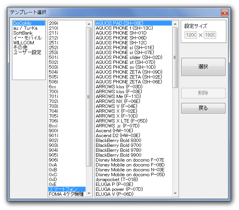Choose ARROWS Me (F-11D)

point(134,97)
